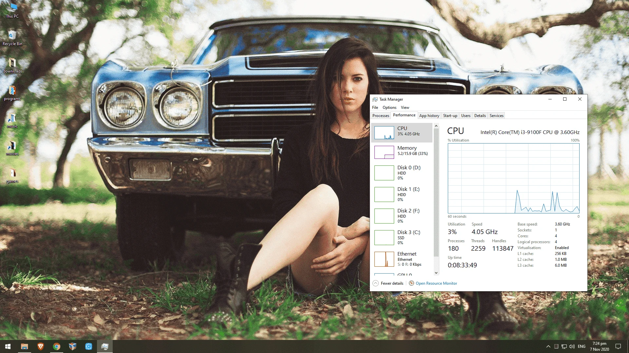This screenshot has height=353, width=629.
Task: Select the programs folder on desktop
Action: pos(12,93)
